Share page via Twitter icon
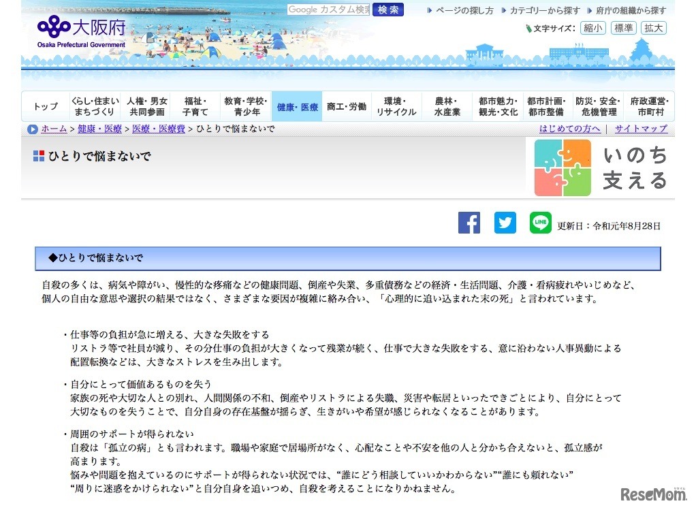The height and width of the screenshot is (510, 696). pyautogui.click(x=505, y=223)
